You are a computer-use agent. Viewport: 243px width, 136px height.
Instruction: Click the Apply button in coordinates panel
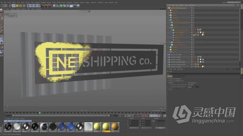(x=160, y=128)
